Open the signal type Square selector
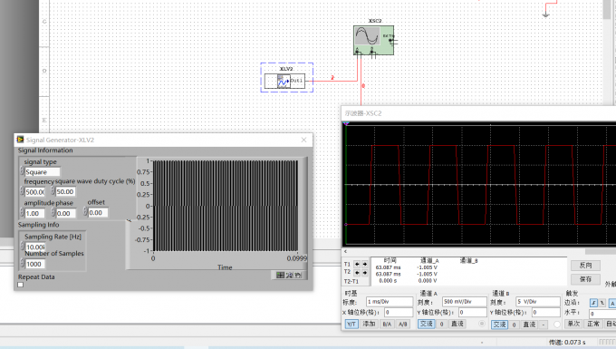The height and width of the screenshot is (349, 616). tap(43, 171)
